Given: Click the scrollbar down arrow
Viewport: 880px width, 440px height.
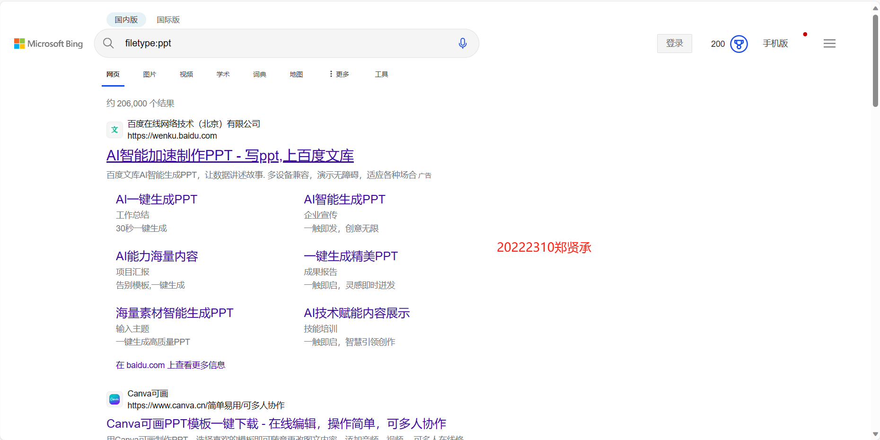Looking at the screenshot, I should click(x=875, y=434).
